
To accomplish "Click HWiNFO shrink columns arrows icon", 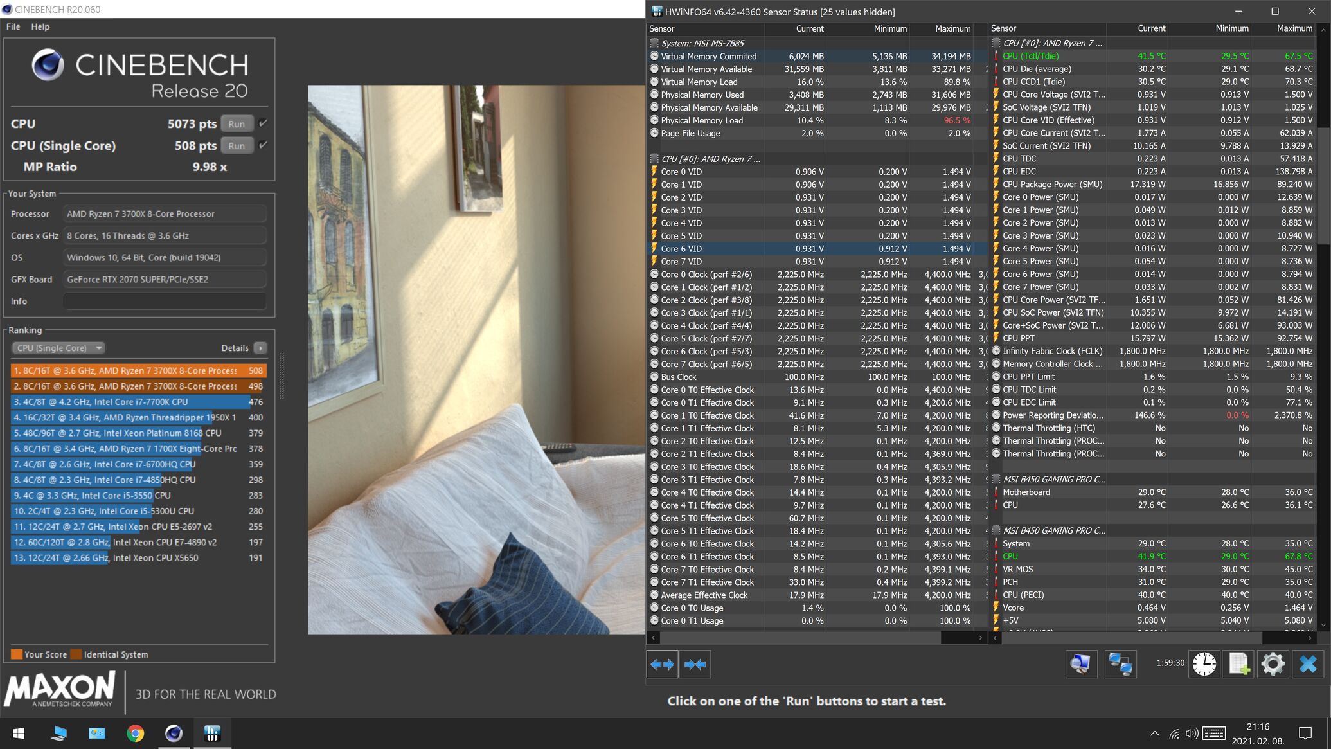I will [695, 664].
